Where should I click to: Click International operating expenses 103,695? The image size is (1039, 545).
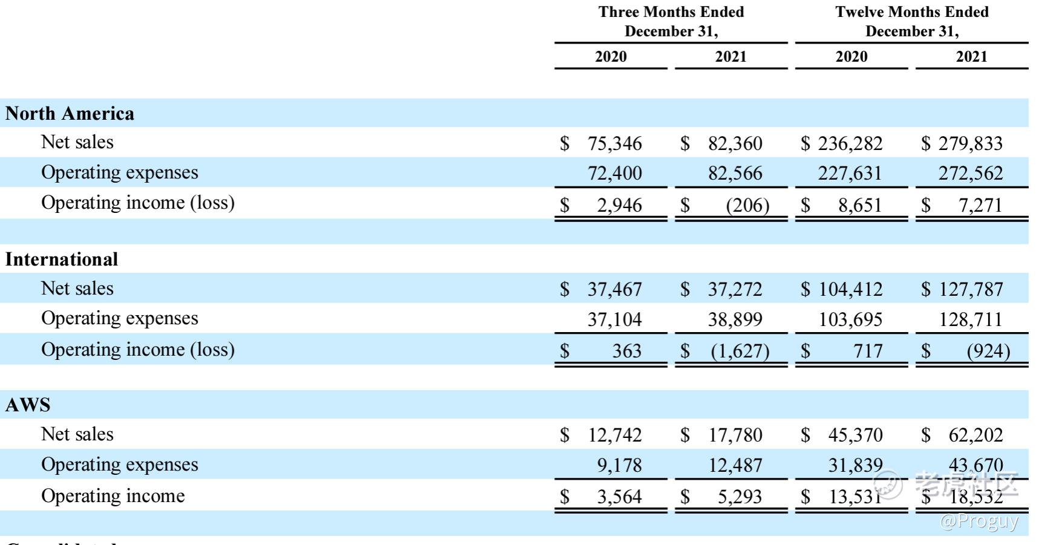850,319
